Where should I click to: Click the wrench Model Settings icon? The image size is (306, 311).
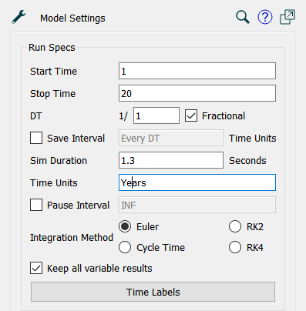click(18, 17)
